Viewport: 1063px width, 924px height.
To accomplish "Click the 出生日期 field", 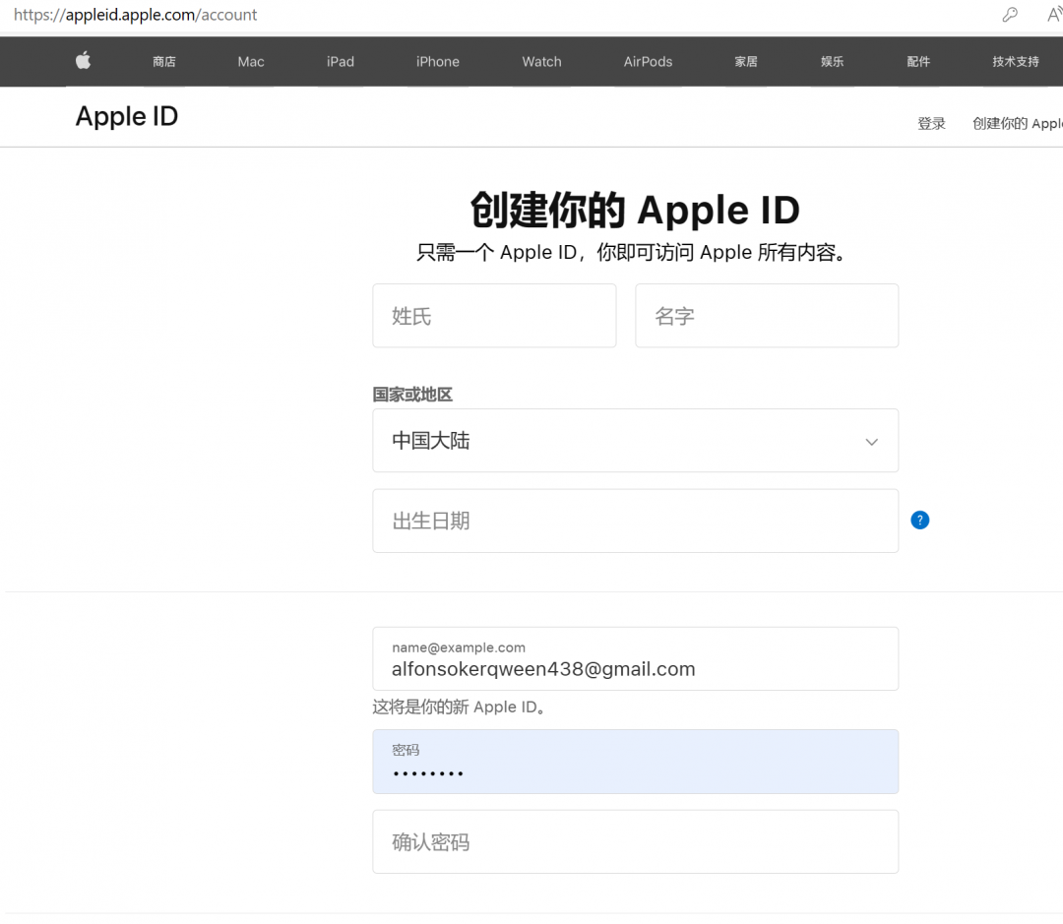I will (635, 521).
